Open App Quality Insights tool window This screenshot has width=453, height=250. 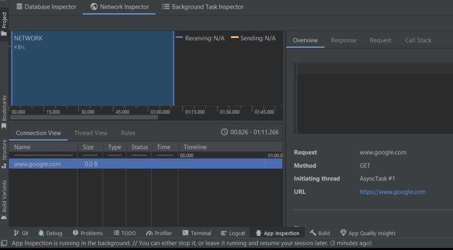point(367,233)
